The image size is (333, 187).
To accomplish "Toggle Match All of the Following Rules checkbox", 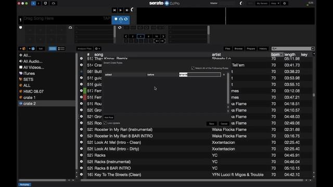I will coord(193,68).
